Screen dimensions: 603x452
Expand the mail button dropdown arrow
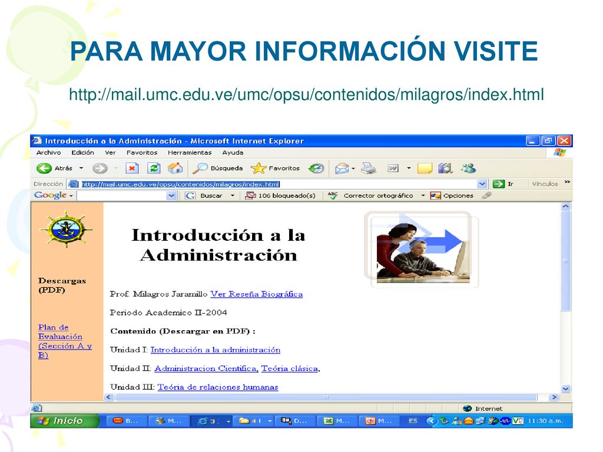[x=353, y=168]
